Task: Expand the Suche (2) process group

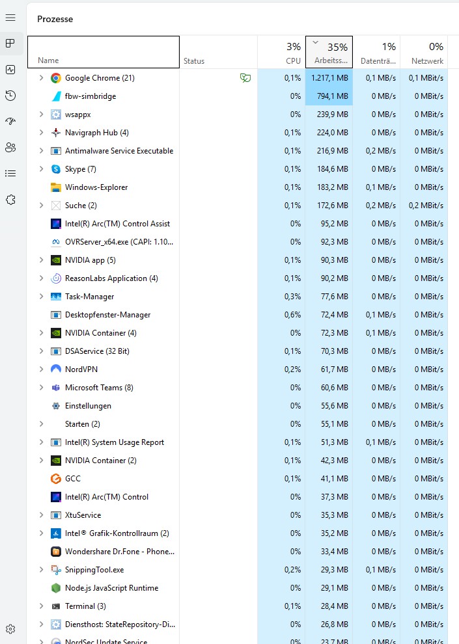Action: pos(41,206)
